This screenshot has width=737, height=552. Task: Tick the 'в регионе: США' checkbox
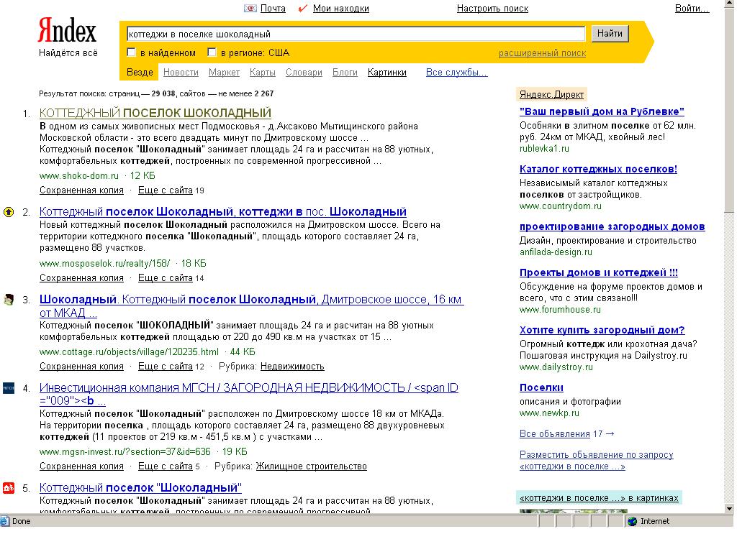(212, 52)
